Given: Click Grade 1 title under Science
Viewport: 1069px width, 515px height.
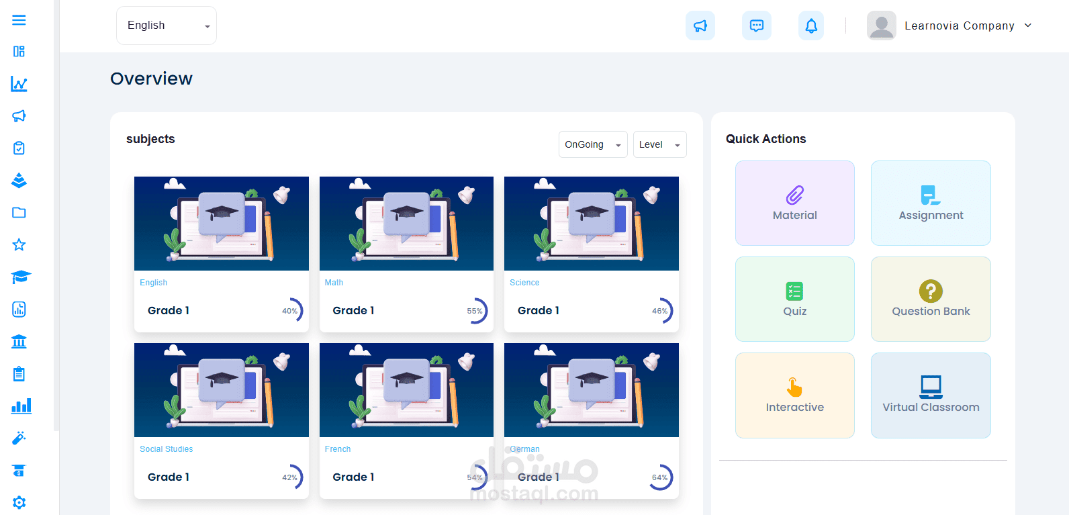Looking at the screenshot, I should [539, 310].
